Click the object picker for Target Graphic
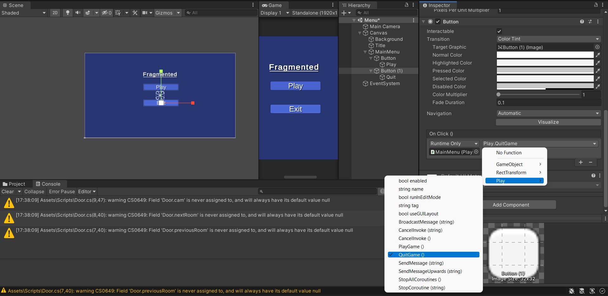Screen dimensions: 608x296 (x=597, y=47)
